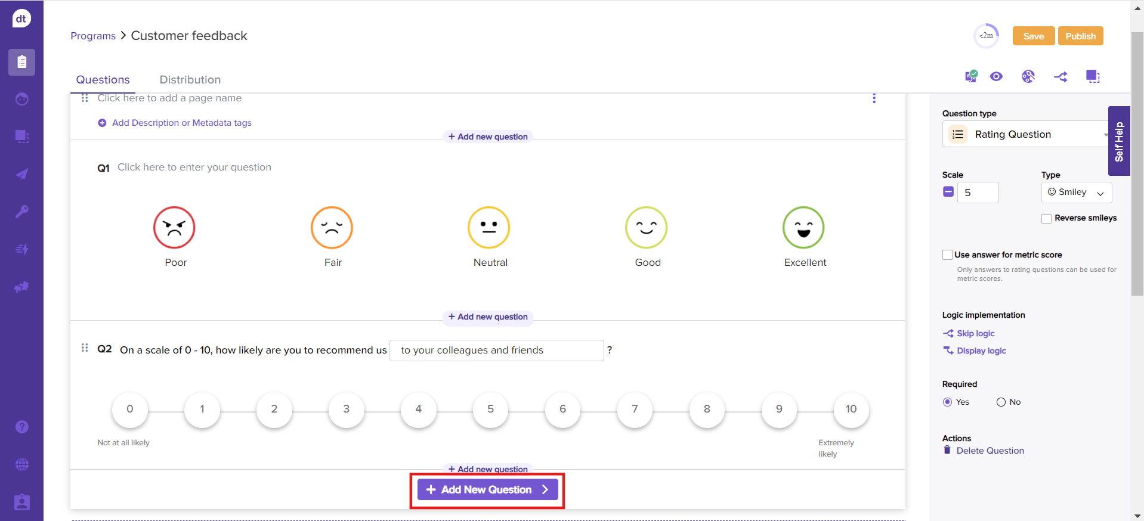This screenshot has width=1144, height=521.
Task: Check Use answer for metric score
Action: [x=947, y=255]
